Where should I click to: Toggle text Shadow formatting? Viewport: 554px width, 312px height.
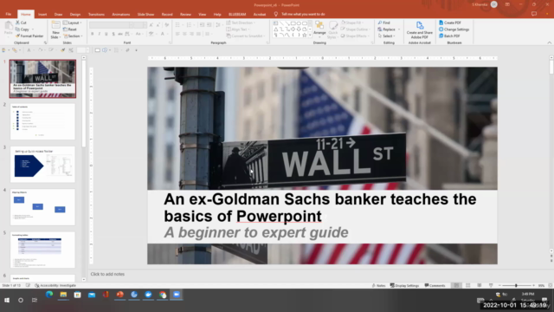pyautogui.click(x=113, y=34)
